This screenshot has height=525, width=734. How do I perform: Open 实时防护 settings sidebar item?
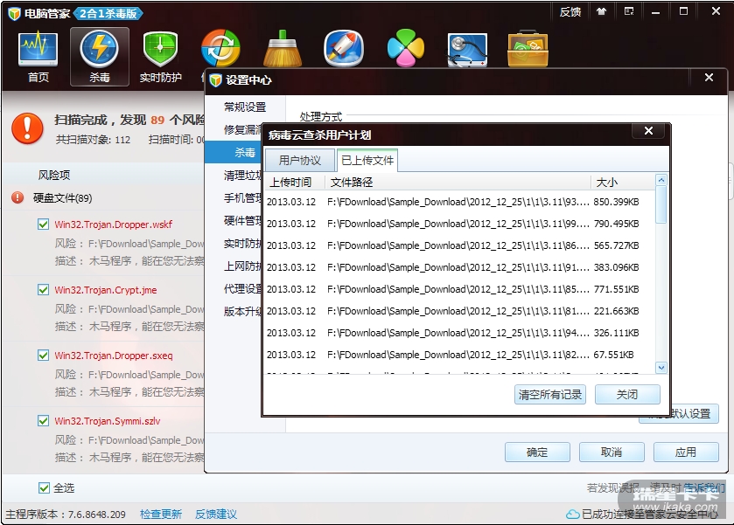pos(234,244)
